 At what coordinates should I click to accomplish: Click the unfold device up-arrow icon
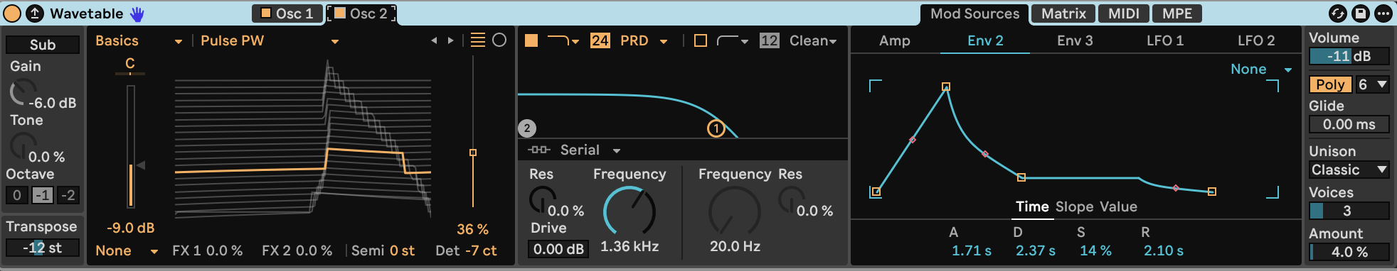click(x=34, y=13)
